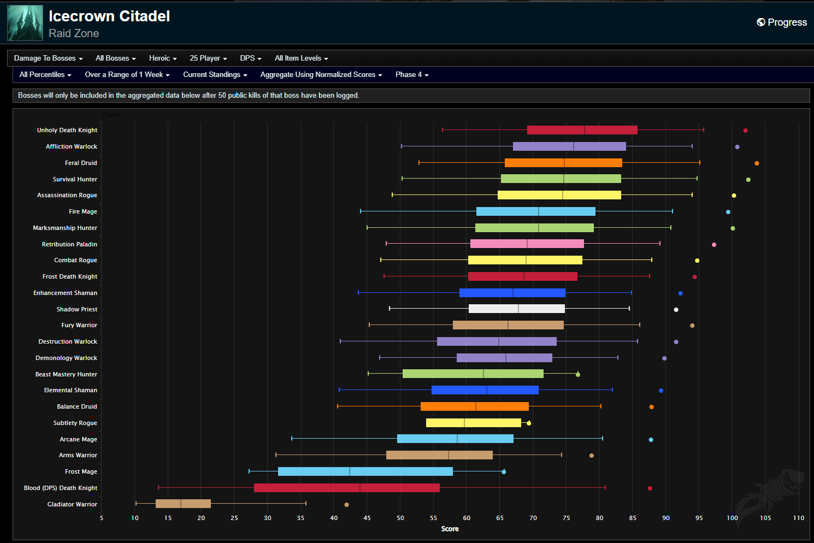Expand the All Item Levels dropdown
814x543 pixels.
pyautogui.click(x=301, y=58)
